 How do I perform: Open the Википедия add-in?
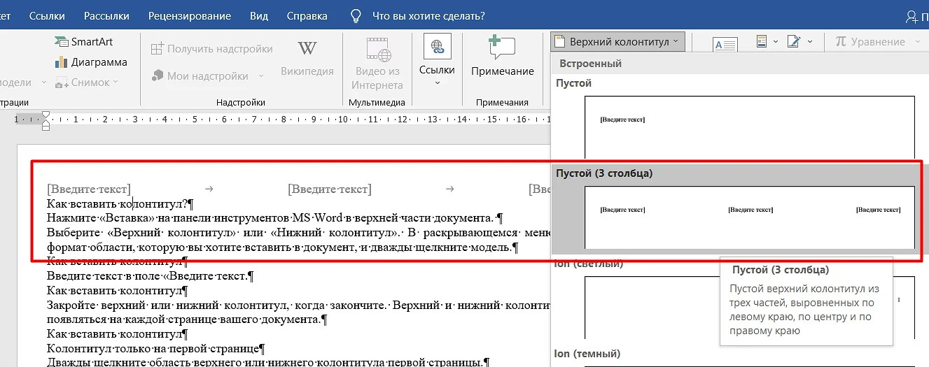[307, 59]
